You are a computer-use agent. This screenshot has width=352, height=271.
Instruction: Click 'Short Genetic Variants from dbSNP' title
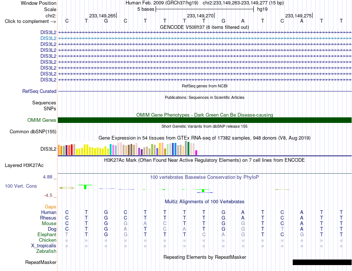pyautogui.click(x=205, y=126)
